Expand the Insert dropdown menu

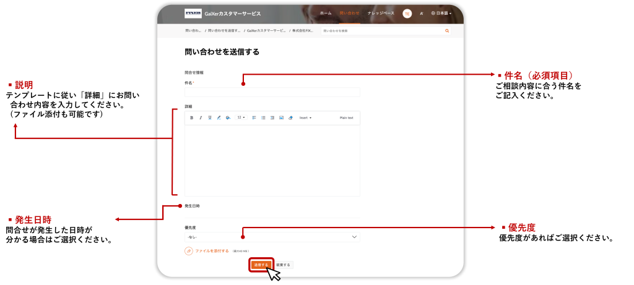pos(305,117)
